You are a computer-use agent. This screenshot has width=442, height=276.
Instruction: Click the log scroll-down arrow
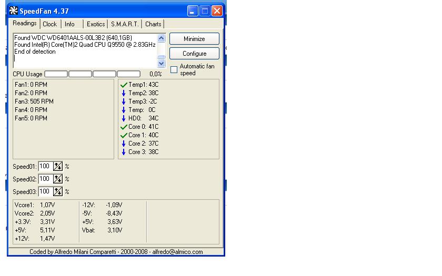161,64
